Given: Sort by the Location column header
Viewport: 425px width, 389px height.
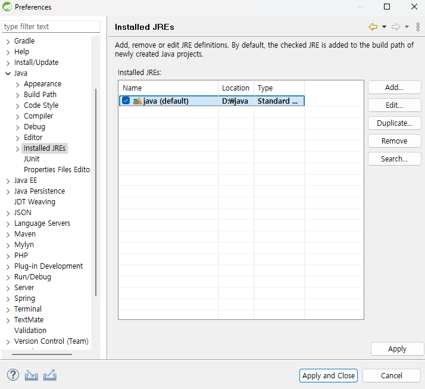Looking at the screenshot, I should (236, 88).
